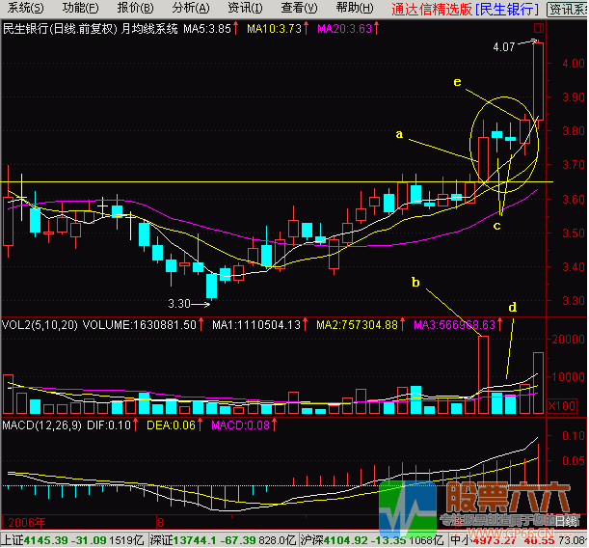The height and width of the screenshot is (548, 589).
Task: Click the 中小 index in status bar
Action: pos(460,540)
